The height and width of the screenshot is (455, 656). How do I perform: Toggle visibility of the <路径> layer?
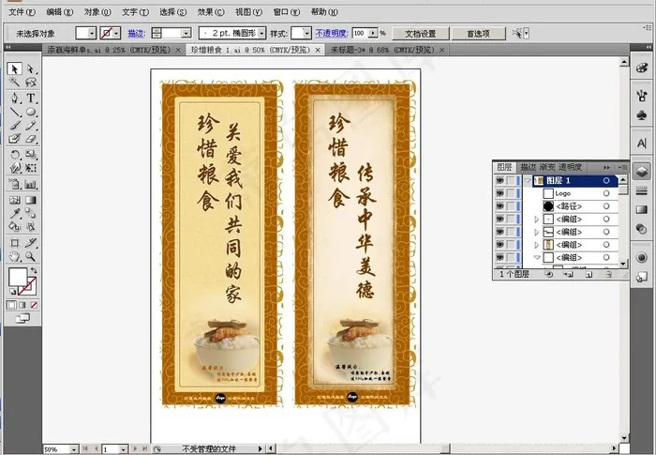pyautogui.click(x=500, y=205)
